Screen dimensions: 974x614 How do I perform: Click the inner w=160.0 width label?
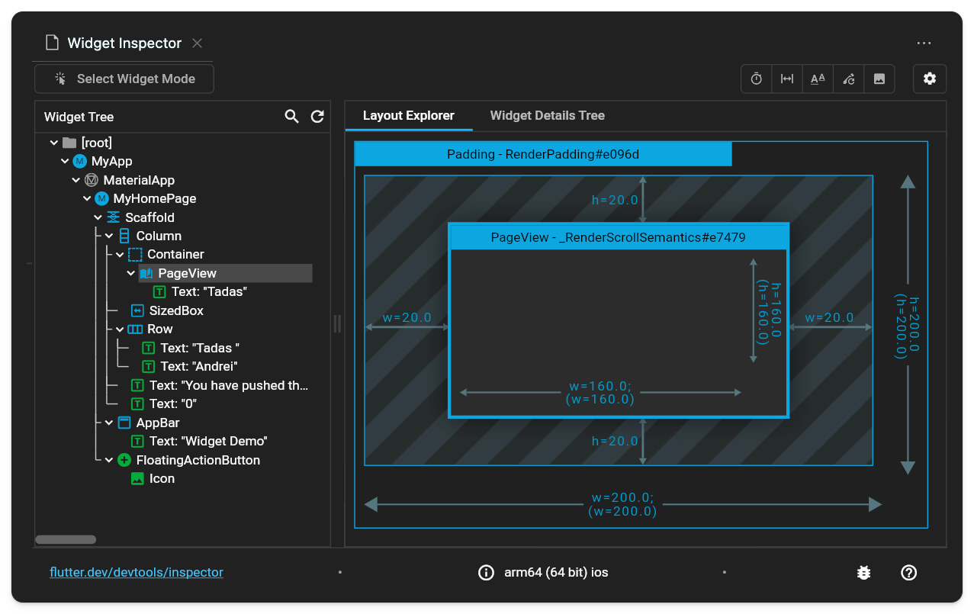click(x=601, y=393)
